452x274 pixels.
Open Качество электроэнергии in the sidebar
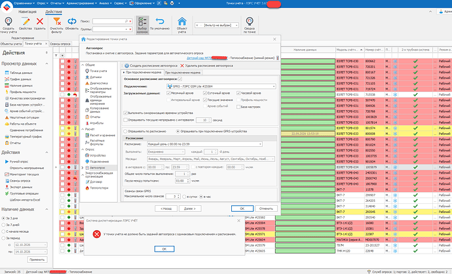click(28, 98)
